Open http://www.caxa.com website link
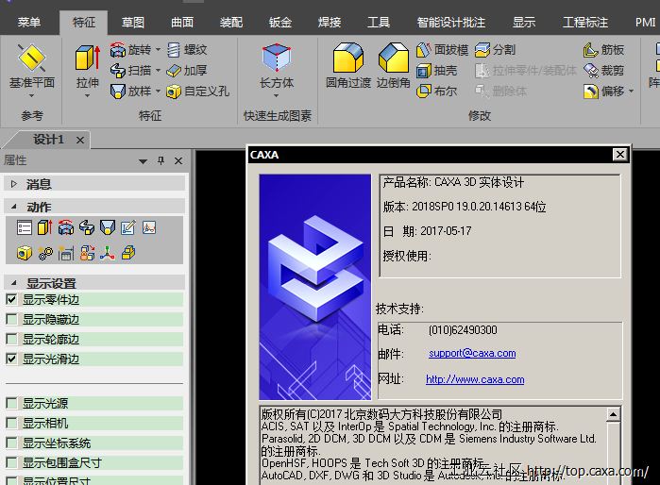 coord(475,379)
